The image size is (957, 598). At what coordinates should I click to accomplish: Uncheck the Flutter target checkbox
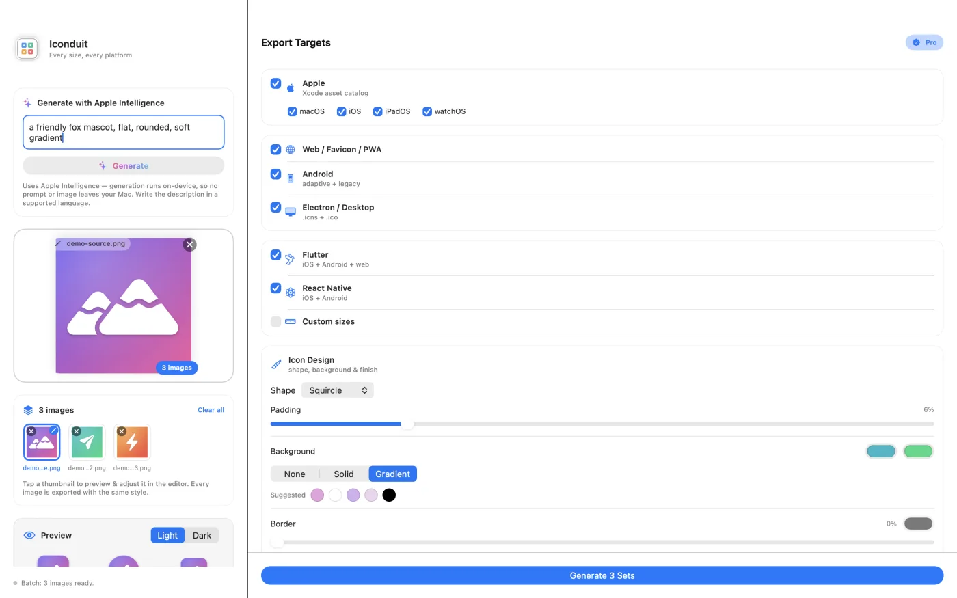275,255
